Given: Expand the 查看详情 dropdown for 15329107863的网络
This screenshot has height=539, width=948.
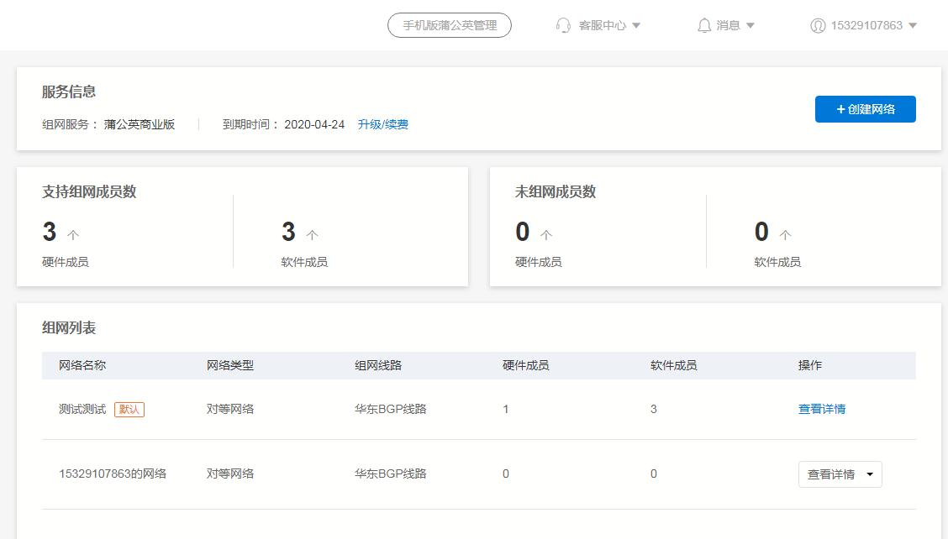Looking at the screenshot, I should (x=870, y=474).
